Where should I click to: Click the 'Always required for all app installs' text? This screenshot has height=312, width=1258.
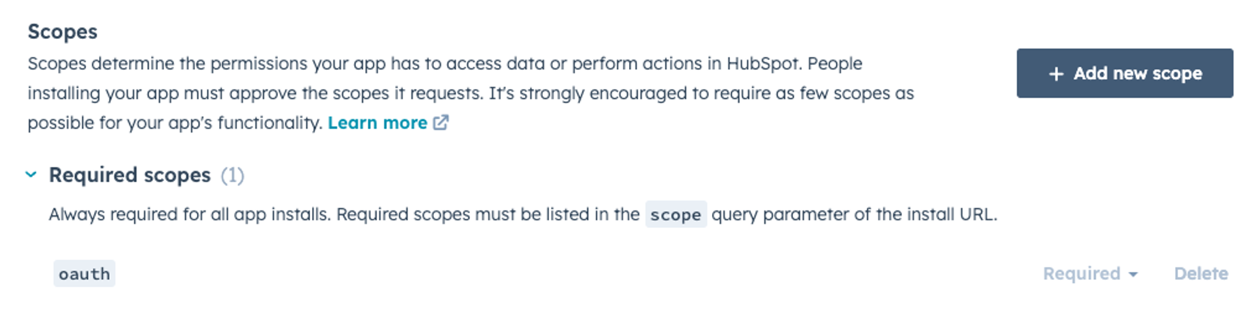click(x=189, y=215)
